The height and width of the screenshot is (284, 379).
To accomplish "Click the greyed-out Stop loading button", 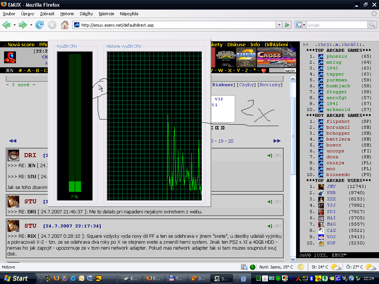I will tap(52, 25).
